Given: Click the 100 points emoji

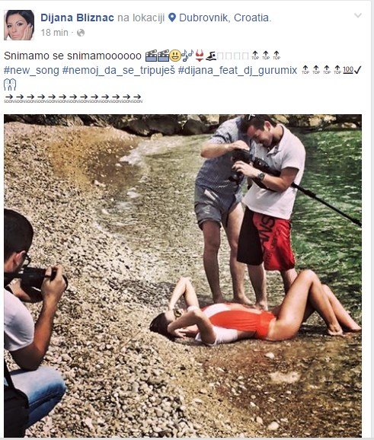Looking at the screenshot, I should [348, 69].
